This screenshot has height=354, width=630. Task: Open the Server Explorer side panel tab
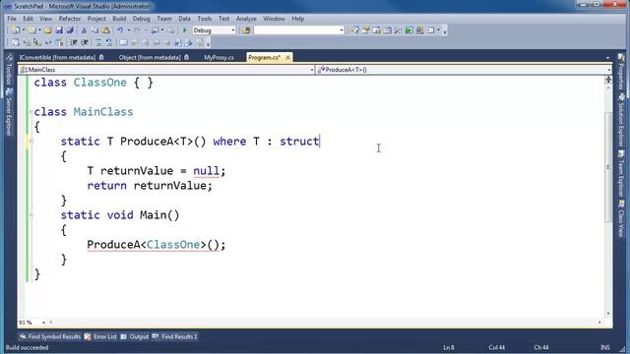(x=9, y=112)
